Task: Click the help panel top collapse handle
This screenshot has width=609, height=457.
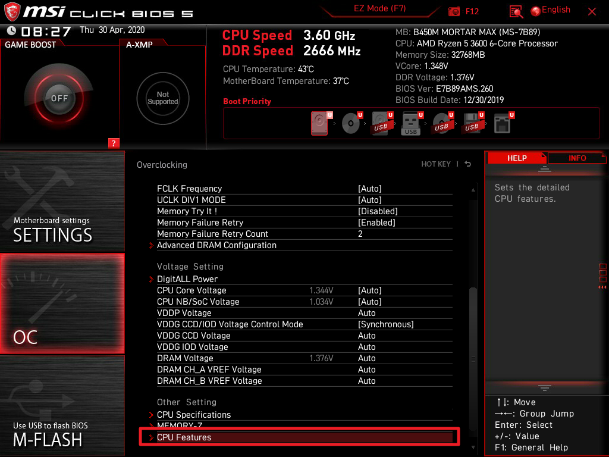Action: pos(545,168)
